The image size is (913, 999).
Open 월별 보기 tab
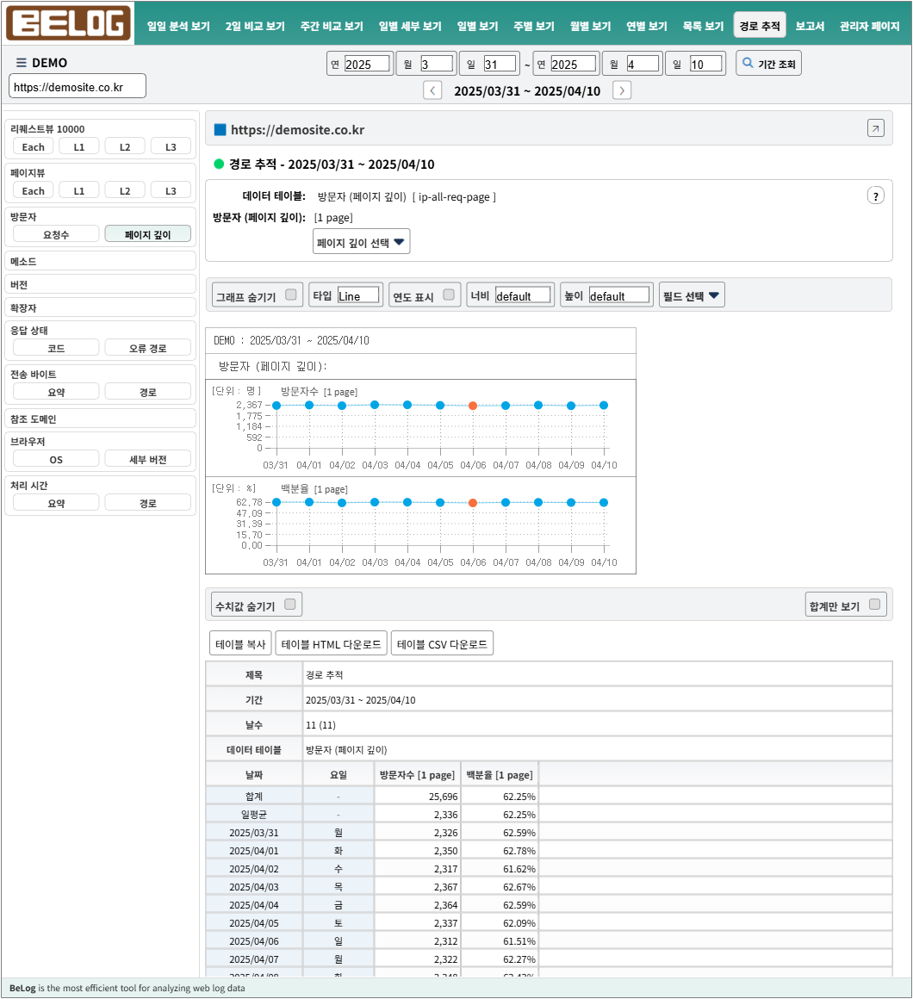[591, 26]
